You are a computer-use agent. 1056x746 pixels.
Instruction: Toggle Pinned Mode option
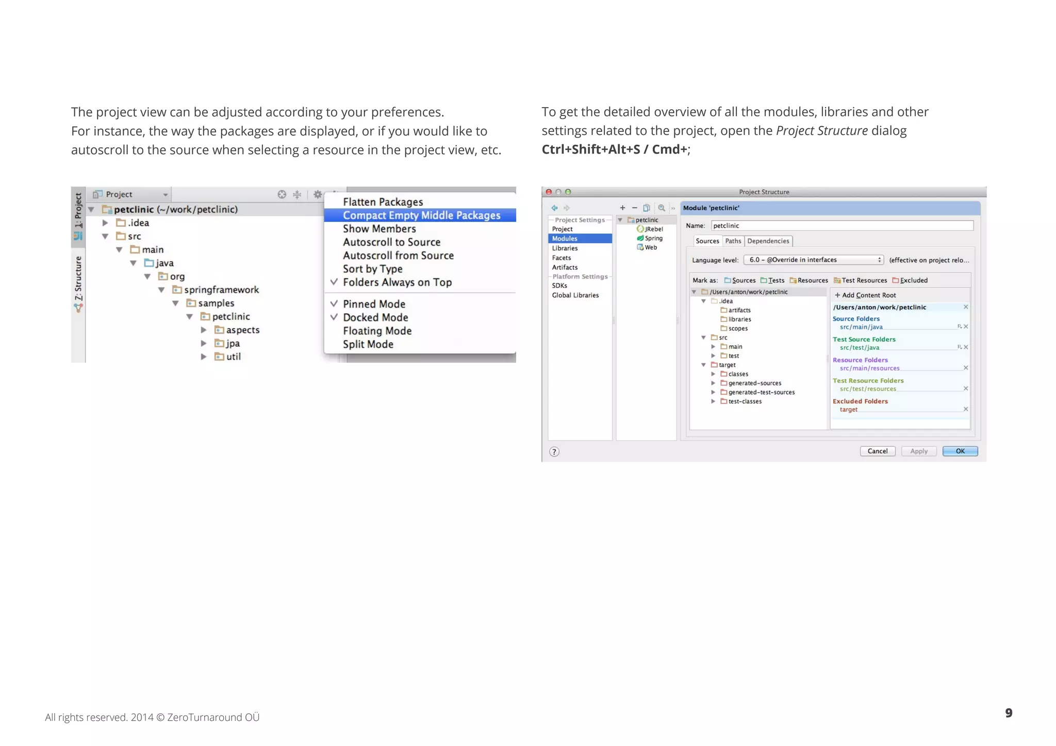click(x=420, y=304)
